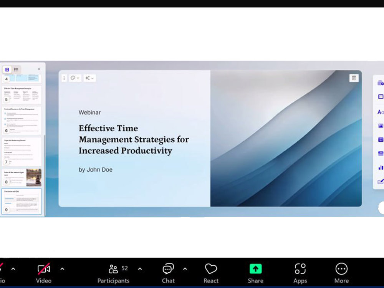This screenshot has width=384, height=288.
Task: Expand the video options arrow
Action: coord(62,269)
